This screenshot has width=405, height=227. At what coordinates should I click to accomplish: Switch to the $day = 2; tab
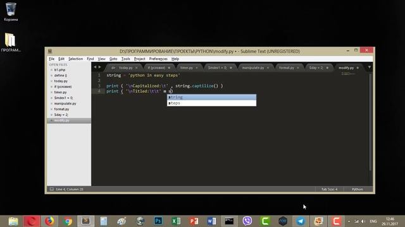pos(316,67)
